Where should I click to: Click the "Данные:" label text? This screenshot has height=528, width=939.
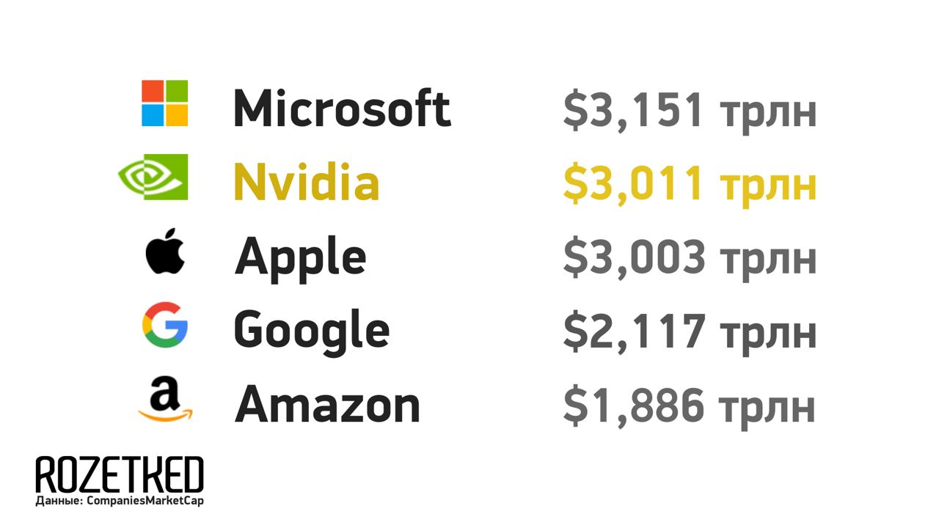pyautogui.click(x=59, y=501)
